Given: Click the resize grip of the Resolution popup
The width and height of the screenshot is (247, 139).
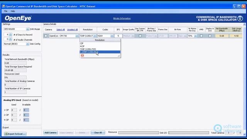Looking at the screenshot, I should point(118,56).
